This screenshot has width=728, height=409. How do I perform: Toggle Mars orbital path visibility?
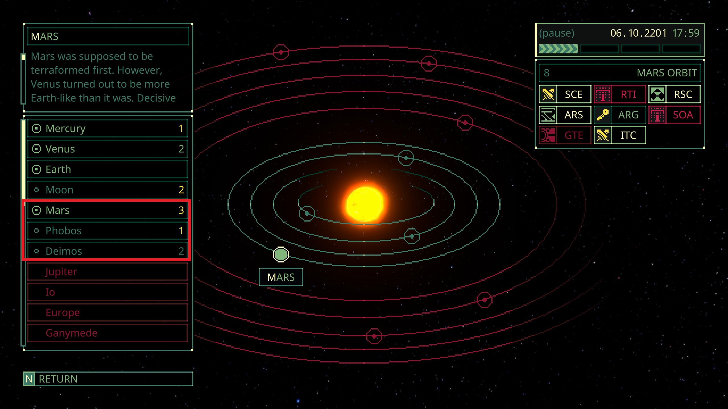[36, 210]
